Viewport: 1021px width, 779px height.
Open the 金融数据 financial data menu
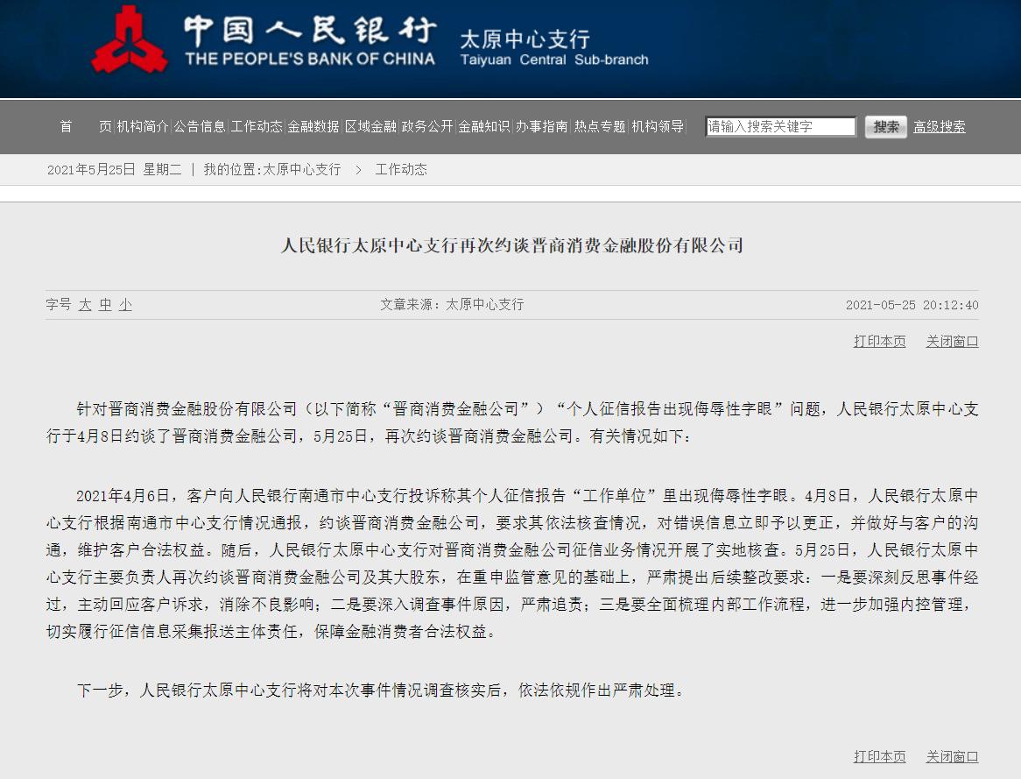click(x=312, y=126)
